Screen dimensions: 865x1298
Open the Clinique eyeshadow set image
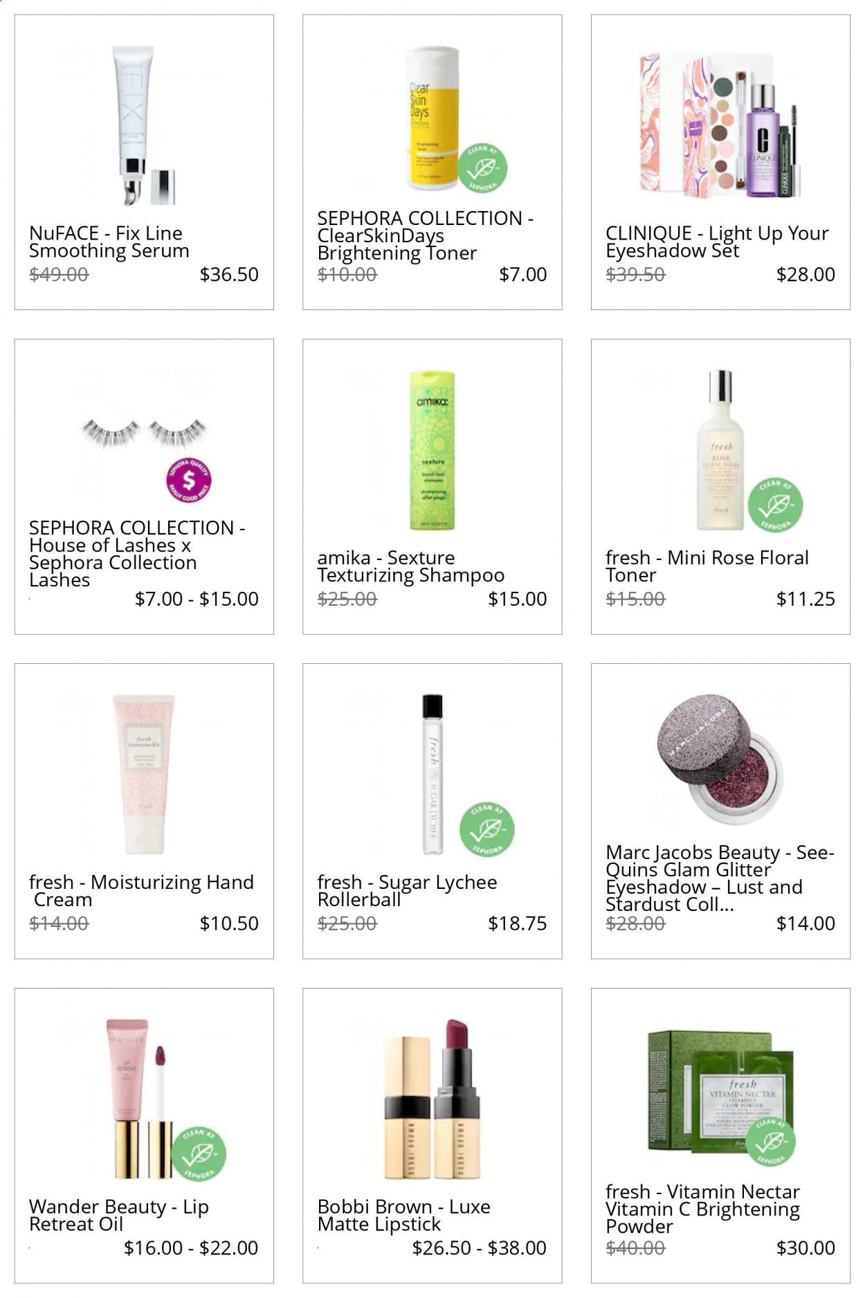(720, 125)
